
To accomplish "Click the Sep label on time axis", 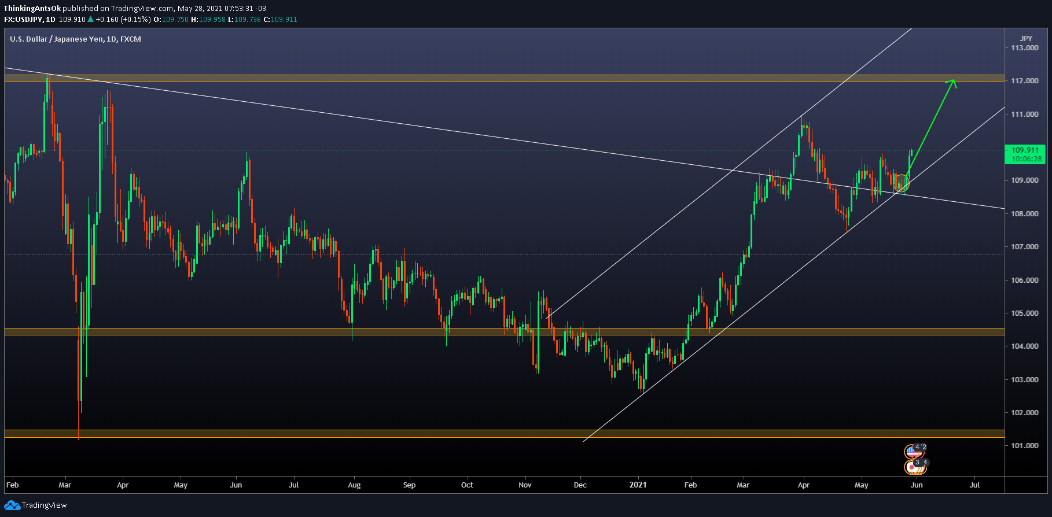I will click(409, 485).
